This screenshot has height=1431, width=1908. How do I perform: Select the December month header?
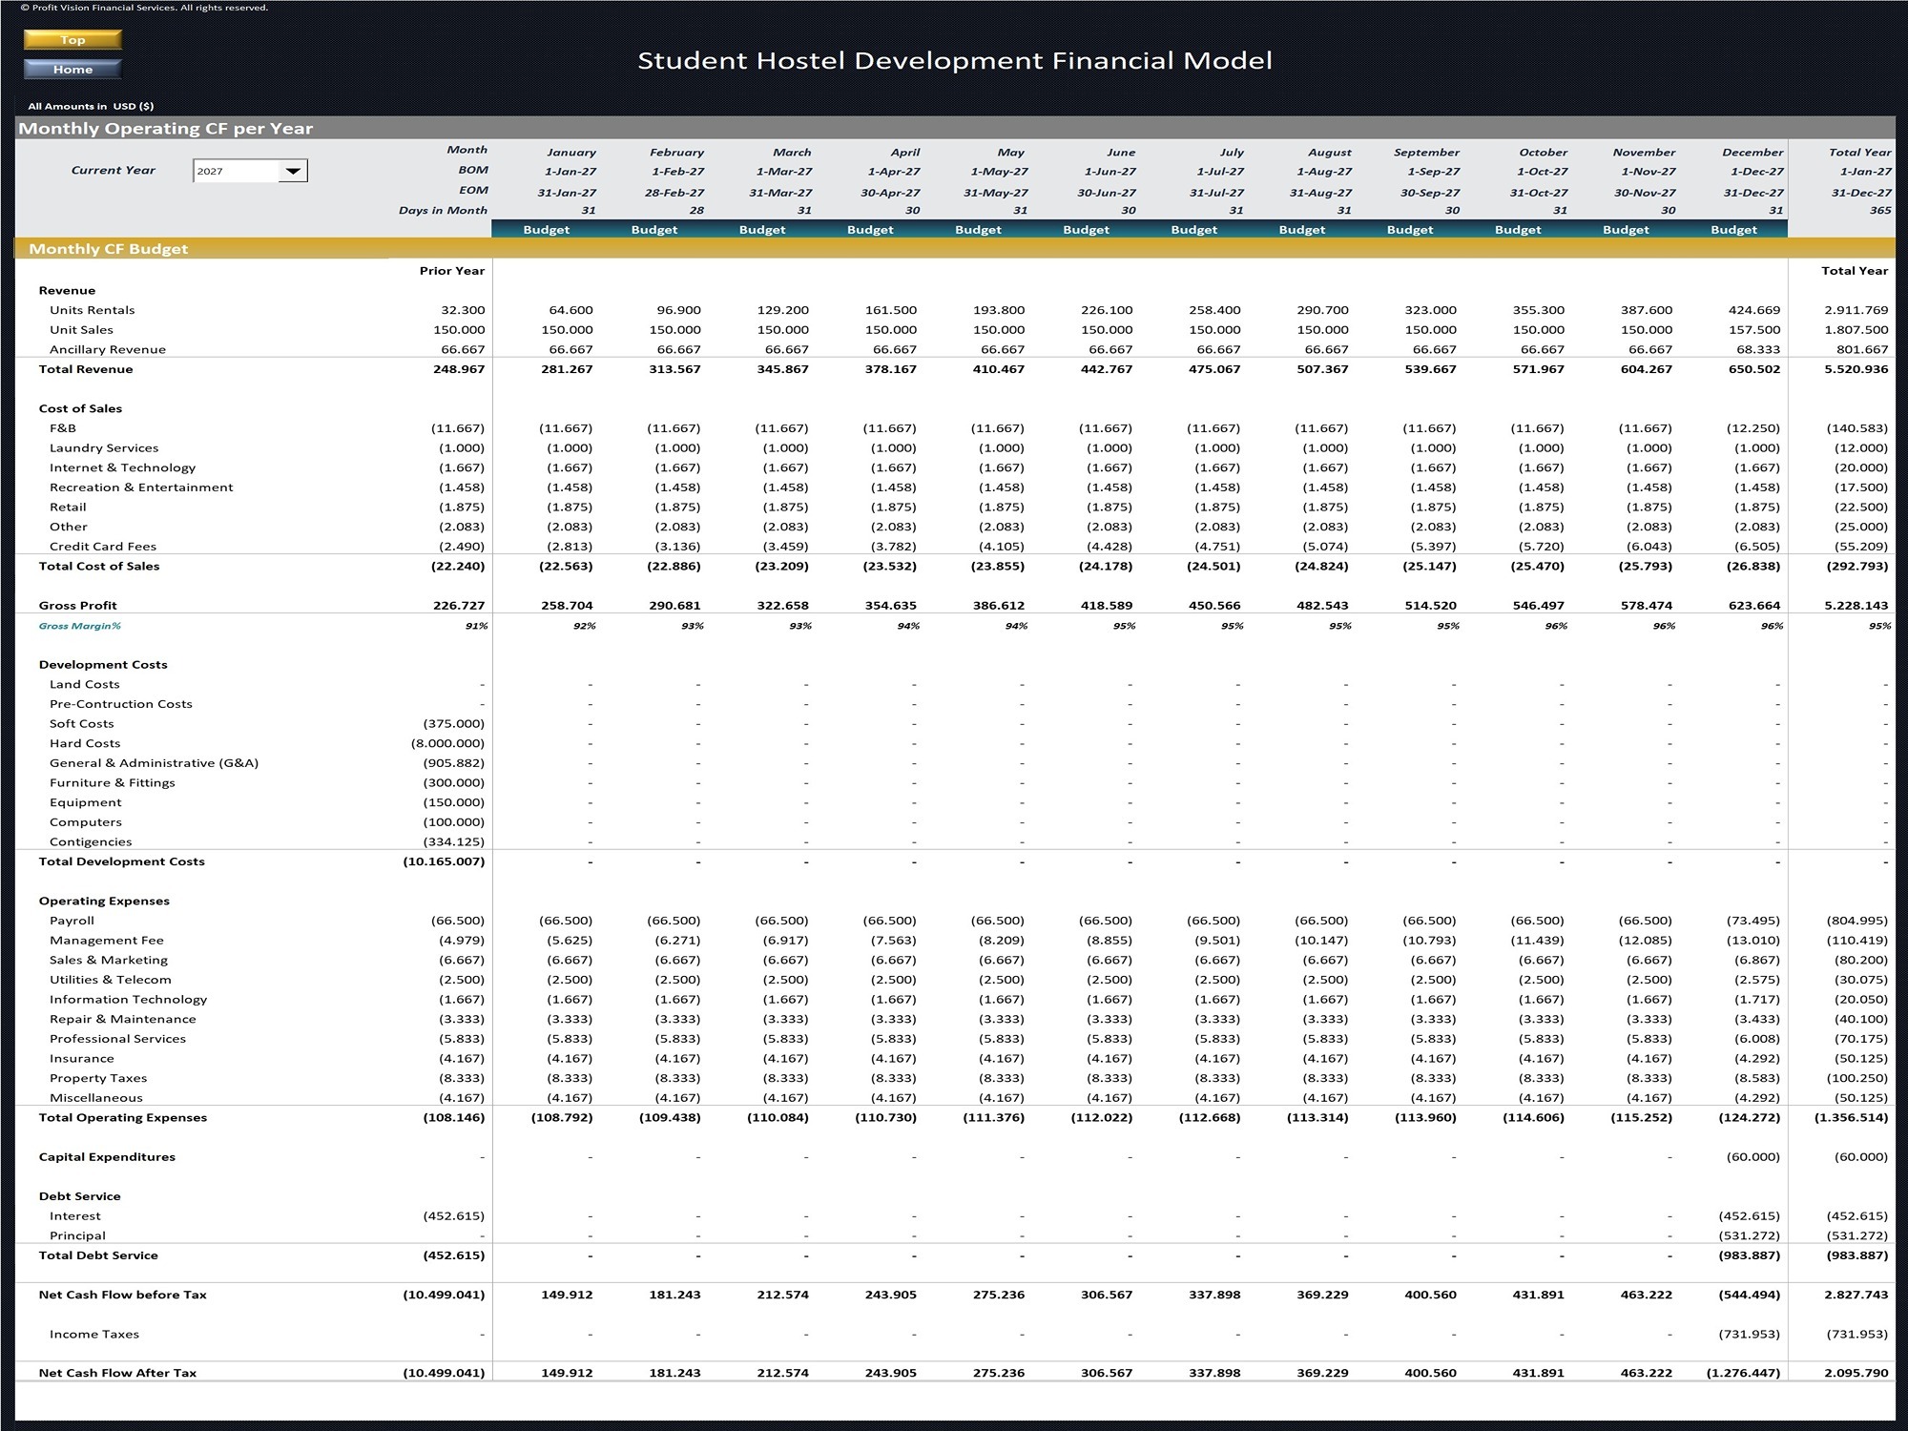pos(1752,152)
